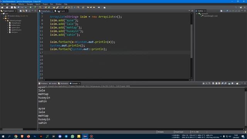Click the Save toolbar icon
The image size is (247, 139).
click(x=12, y=7)
